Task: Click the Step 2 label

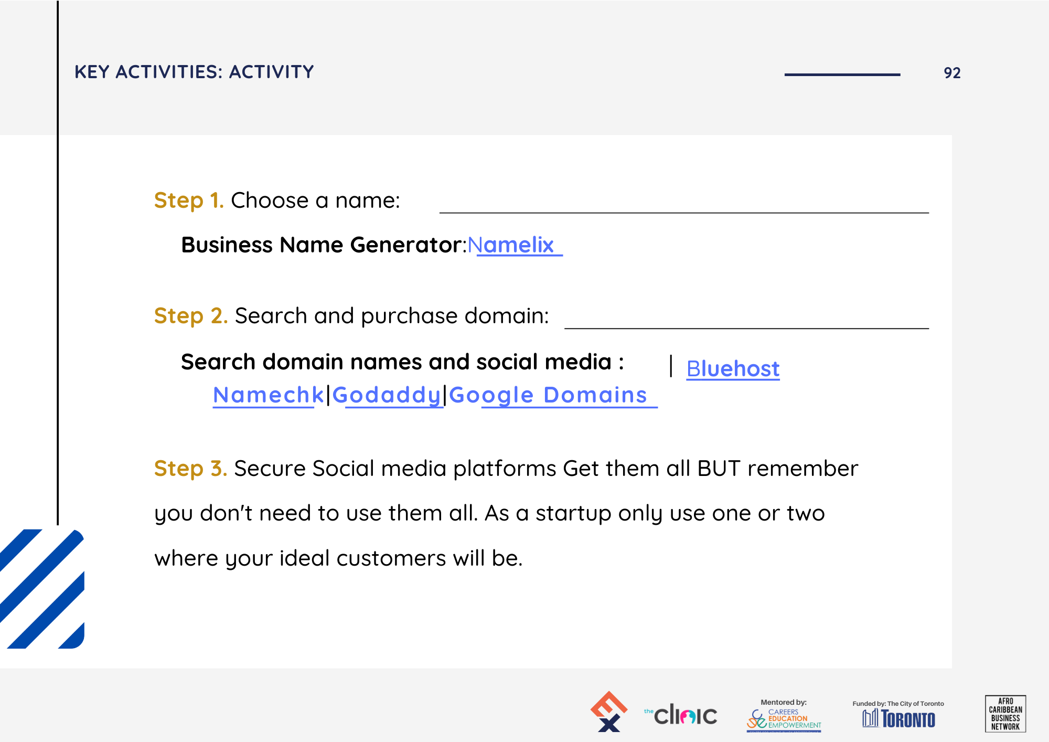Action: point(190,316)
